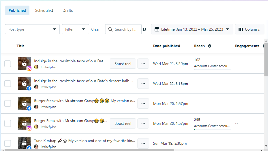The height and width of the screenshot is (151, 268).
Task: Click the calendar icon in date range picker
Action: 157,29
